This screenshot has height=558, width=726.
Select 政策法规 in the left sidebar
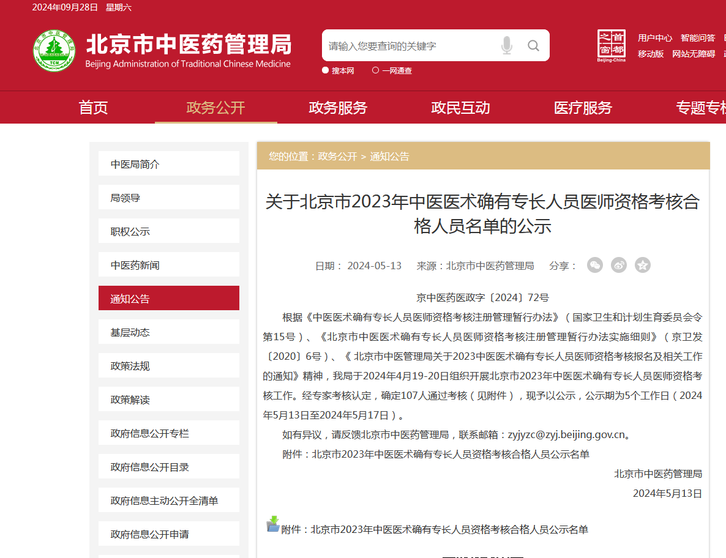(x=168, y=366)
